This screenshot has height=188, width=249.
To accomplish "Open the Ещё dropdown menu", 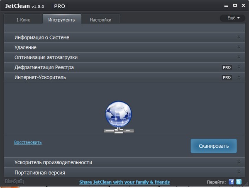I will click(x=233, y=18).
